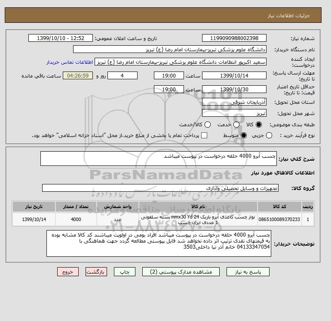Toggle the اسناد خزانه اسلامی payment checkbox
Screen dimensions: 331x321
point(204,135)
